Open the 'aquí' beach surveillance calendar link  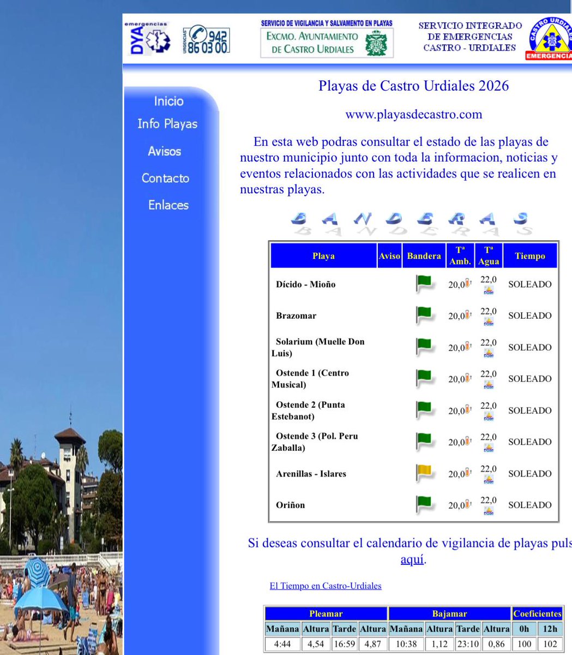[412, 559]
